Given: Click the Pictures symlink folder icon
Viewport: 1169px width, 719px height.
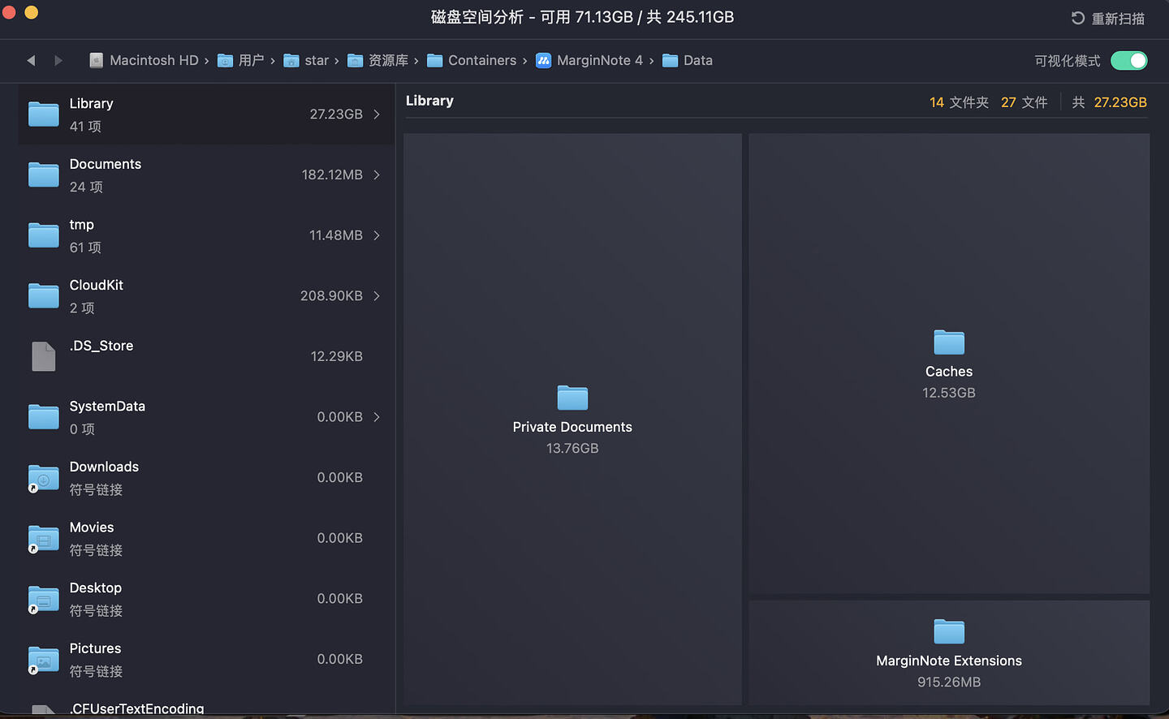Looking at the screenshot, I should [x=44, y=660].
